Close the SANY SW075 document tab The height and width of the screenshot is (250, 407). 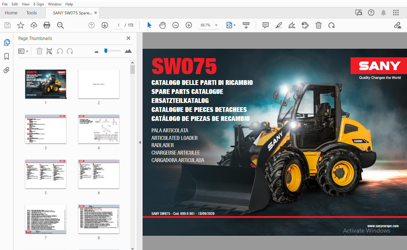pos(96,13)
